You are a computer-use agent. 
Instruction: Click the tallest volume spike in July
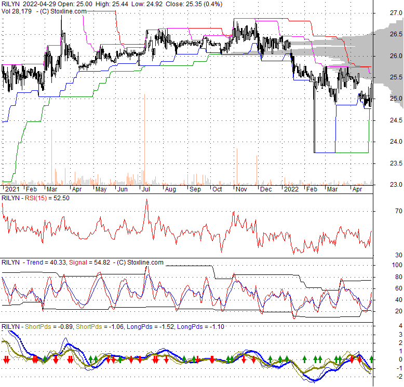pos(144,139)
